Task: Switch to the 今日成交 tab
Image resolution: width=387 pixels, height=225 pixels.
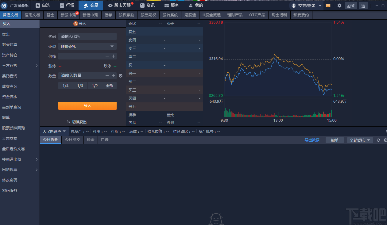Action: [x=72, y=140]
